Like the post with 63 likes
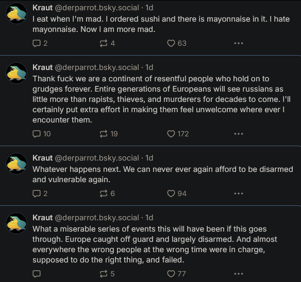301x282 pixels. [x=177, y=43]
